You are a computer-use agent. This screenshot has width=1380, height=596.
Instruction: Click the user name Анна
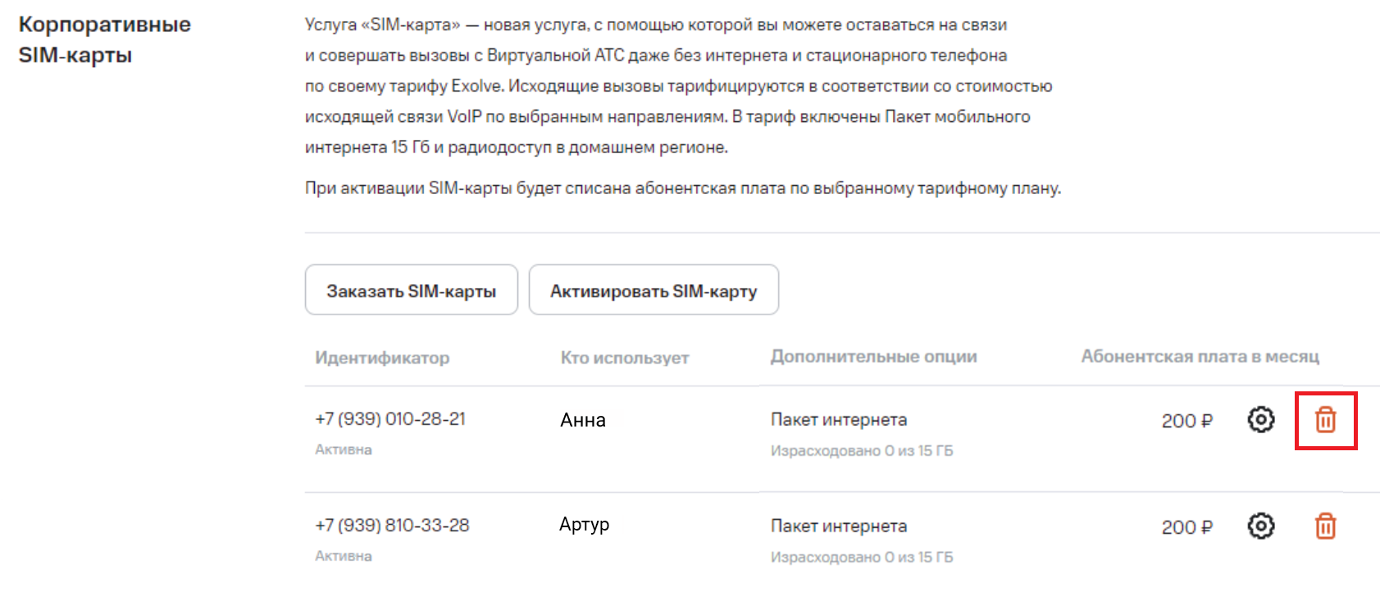pos(583,420)
